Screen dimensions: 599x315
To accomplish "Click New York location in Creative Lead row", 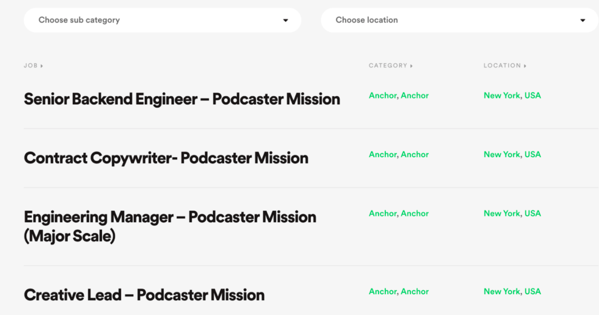I will click(502, 291).
